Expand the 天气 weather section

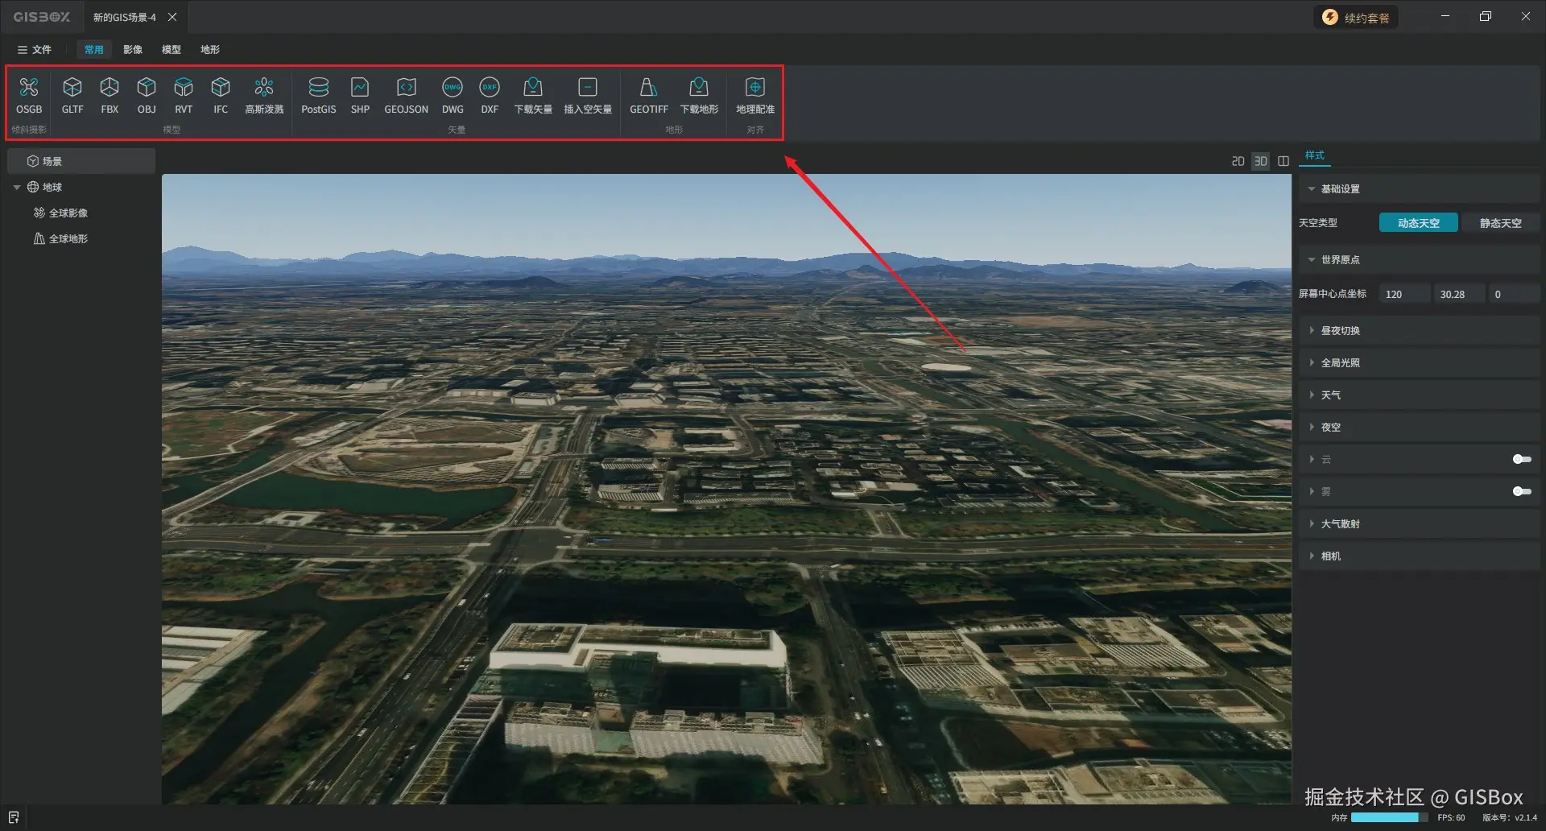tap(1419, 395)
